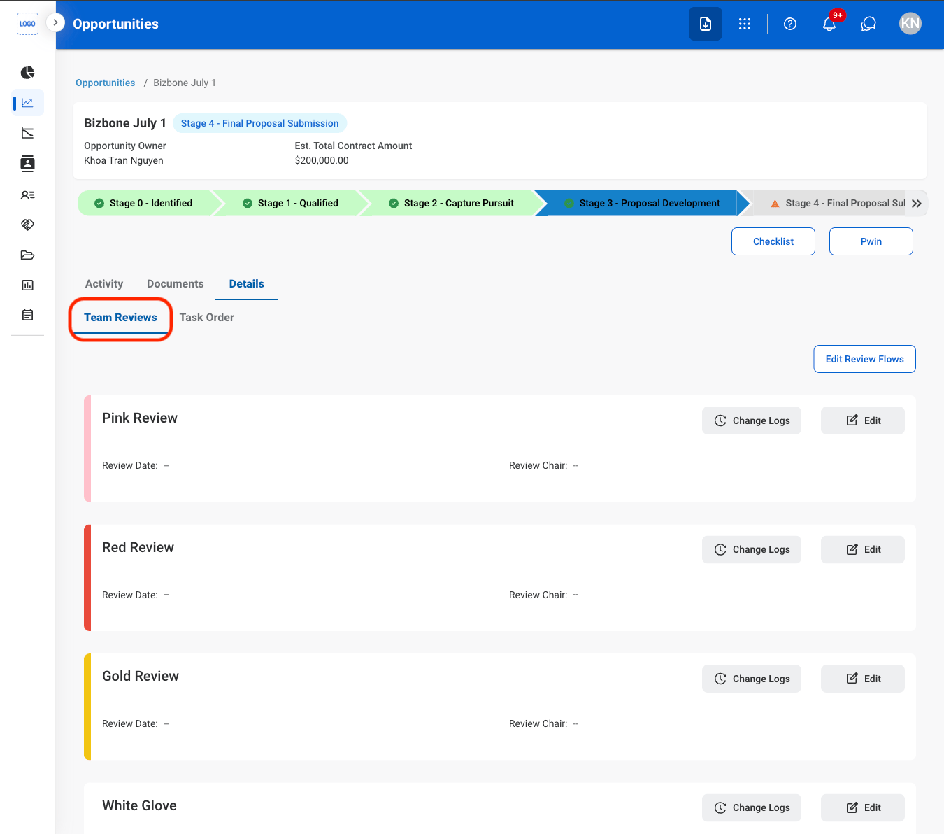Edit the Pink Review
The image size is (944, 834).
pyautogui.click(x=863, y=420)
